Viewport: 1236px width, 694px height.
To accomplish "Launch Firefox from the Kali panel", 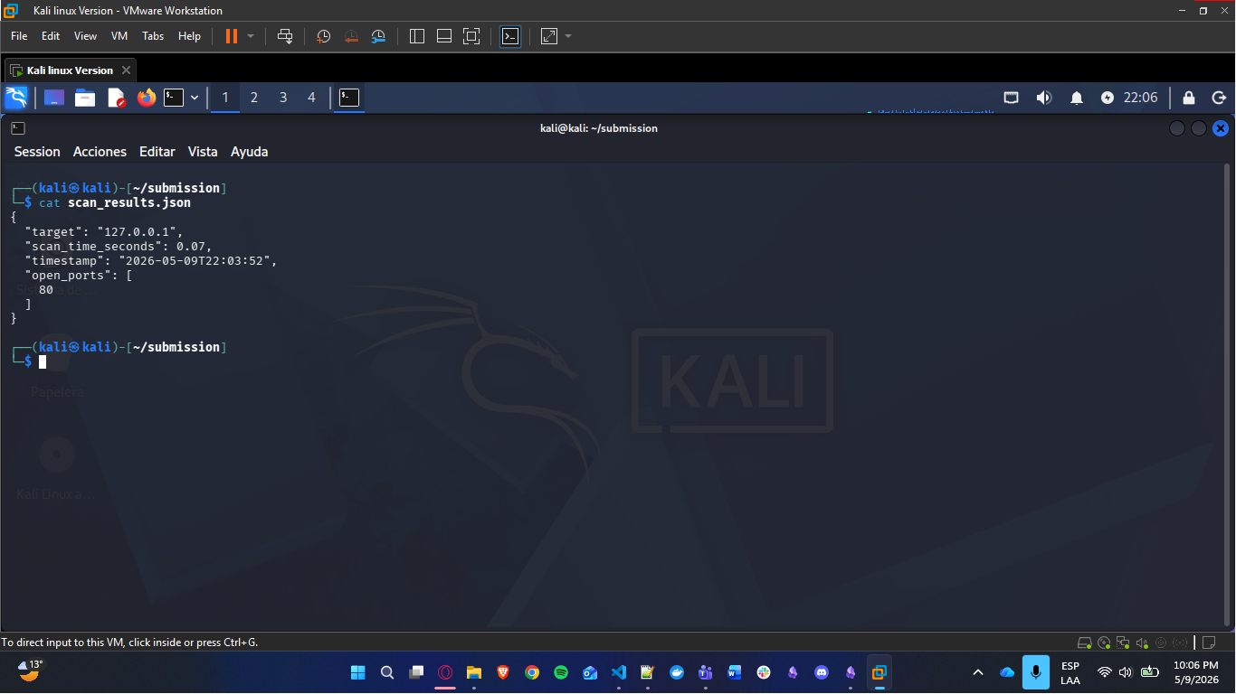I will pyautogui.click(x=147, y=98).
